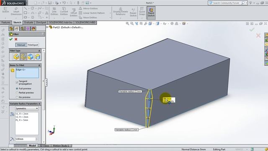Image resolution: width=268 pixels, height=151 pixels.
Task: Select P1, R = 5mm in radius list
Action: pos(22,120)
